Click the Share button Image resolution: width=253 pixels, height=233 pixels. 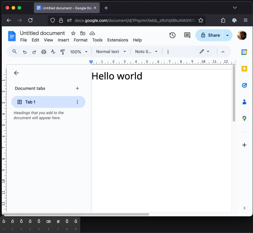click(209, 35)
